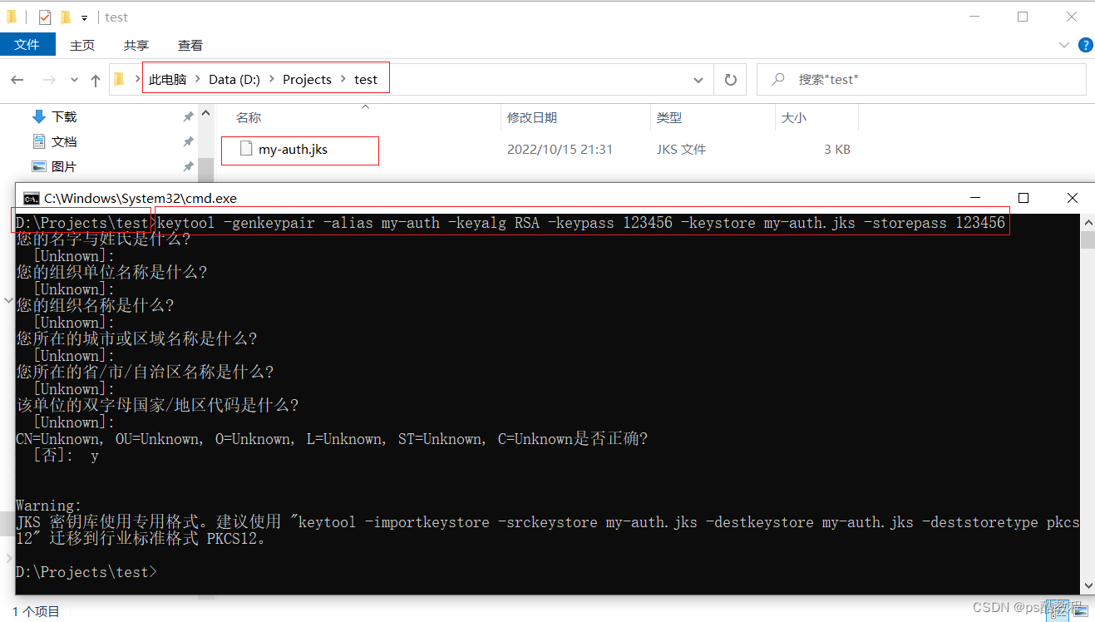Viewport: 1095px width, 622px height.
Task: Click Data (D:) breadcrumb in address bar
Action: pyautogui.click(x=234, y=79)
